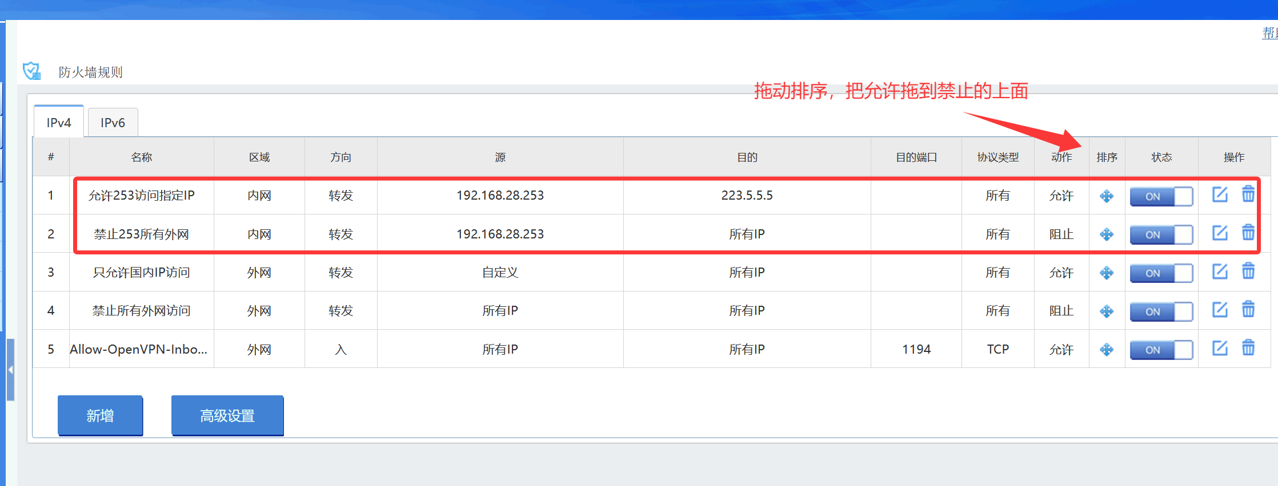Click the firewall shield icon beside 防火墙规则
This screenshot has width=1278, height=486.
pos(32,71)
